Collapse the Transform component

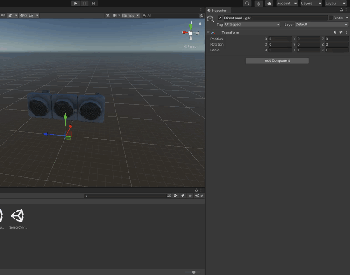(x=208, y=32)
